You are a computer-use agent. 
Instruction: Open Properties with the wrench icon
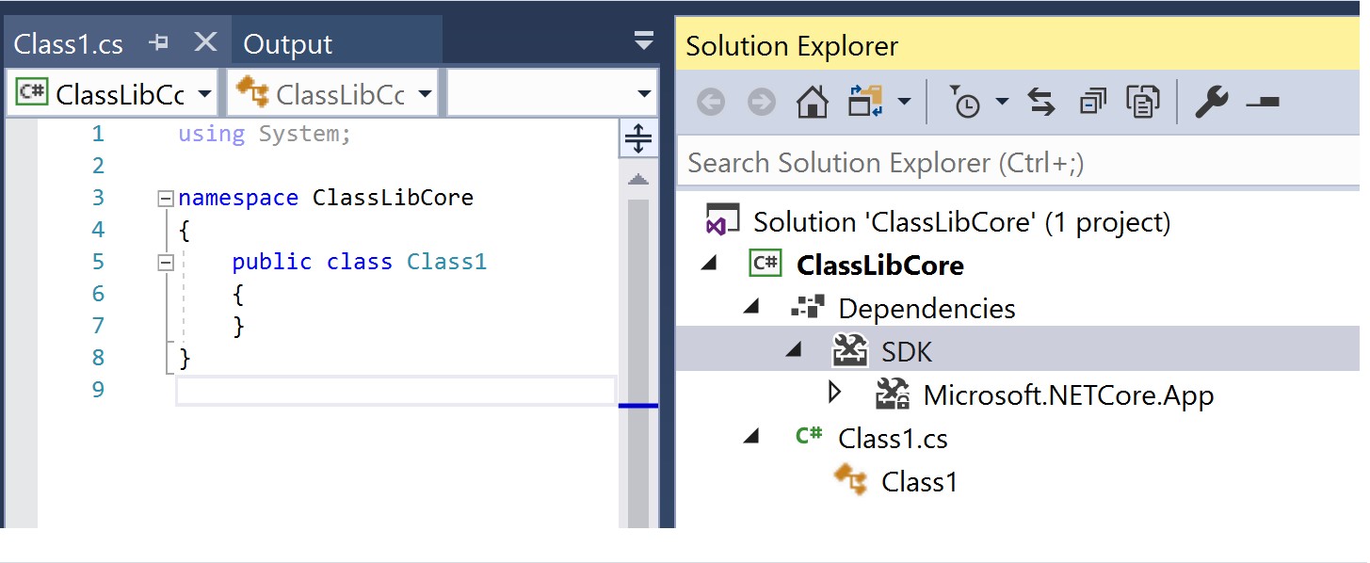(1211, 102)
